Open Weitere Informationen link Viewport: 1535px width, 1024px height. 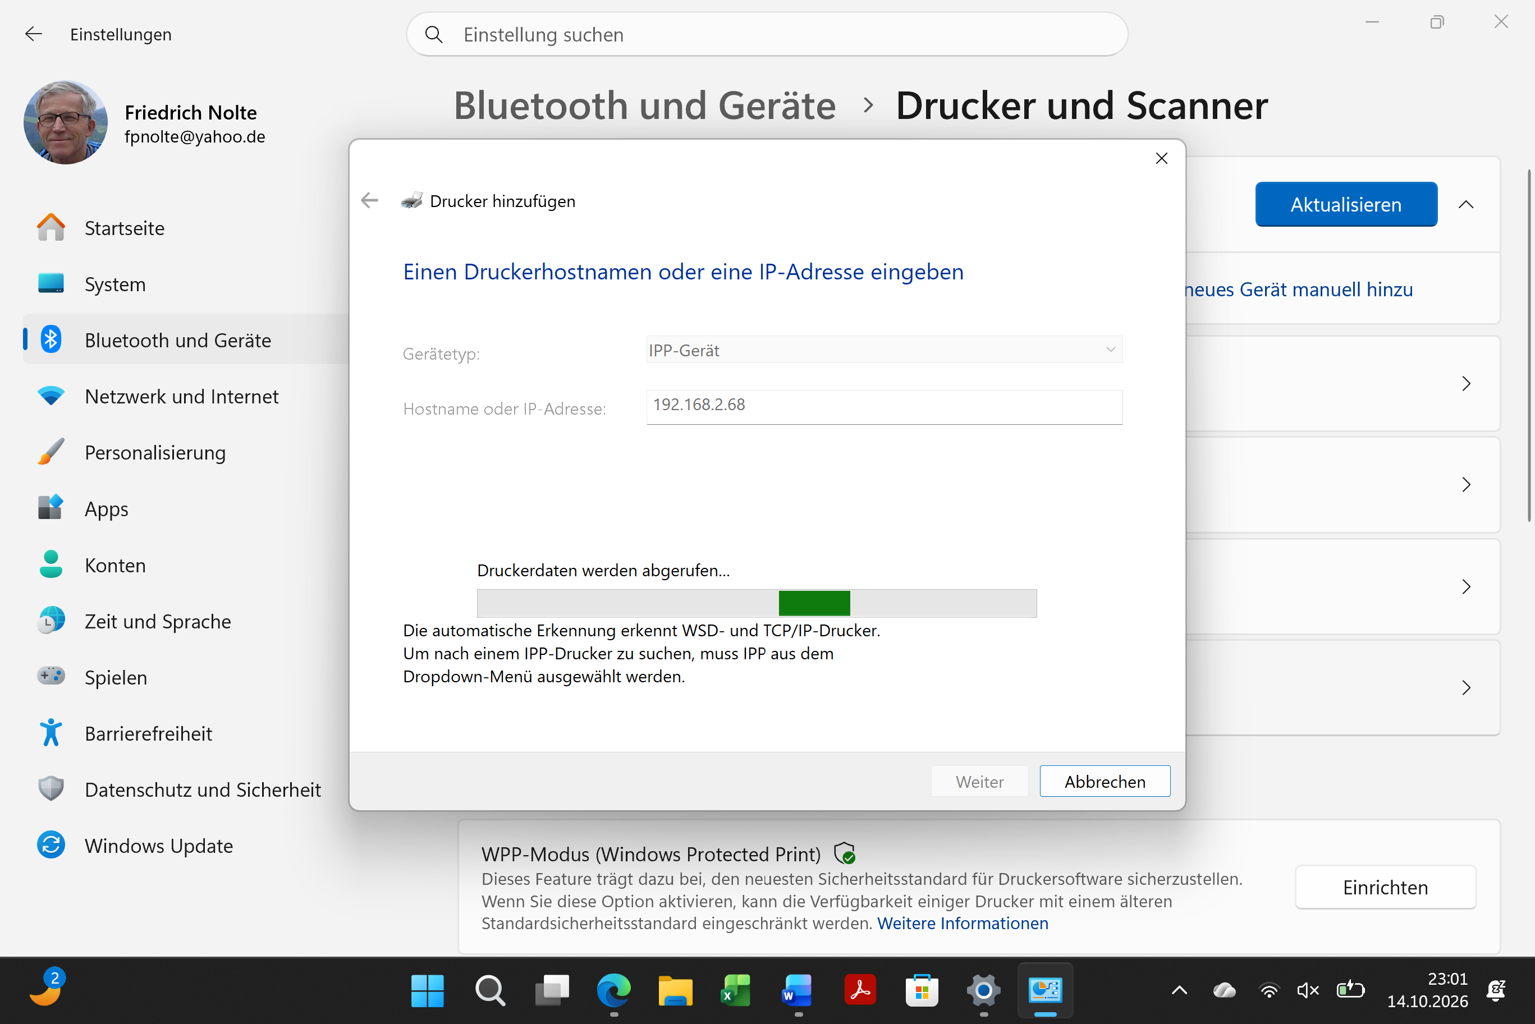[962, 924]
